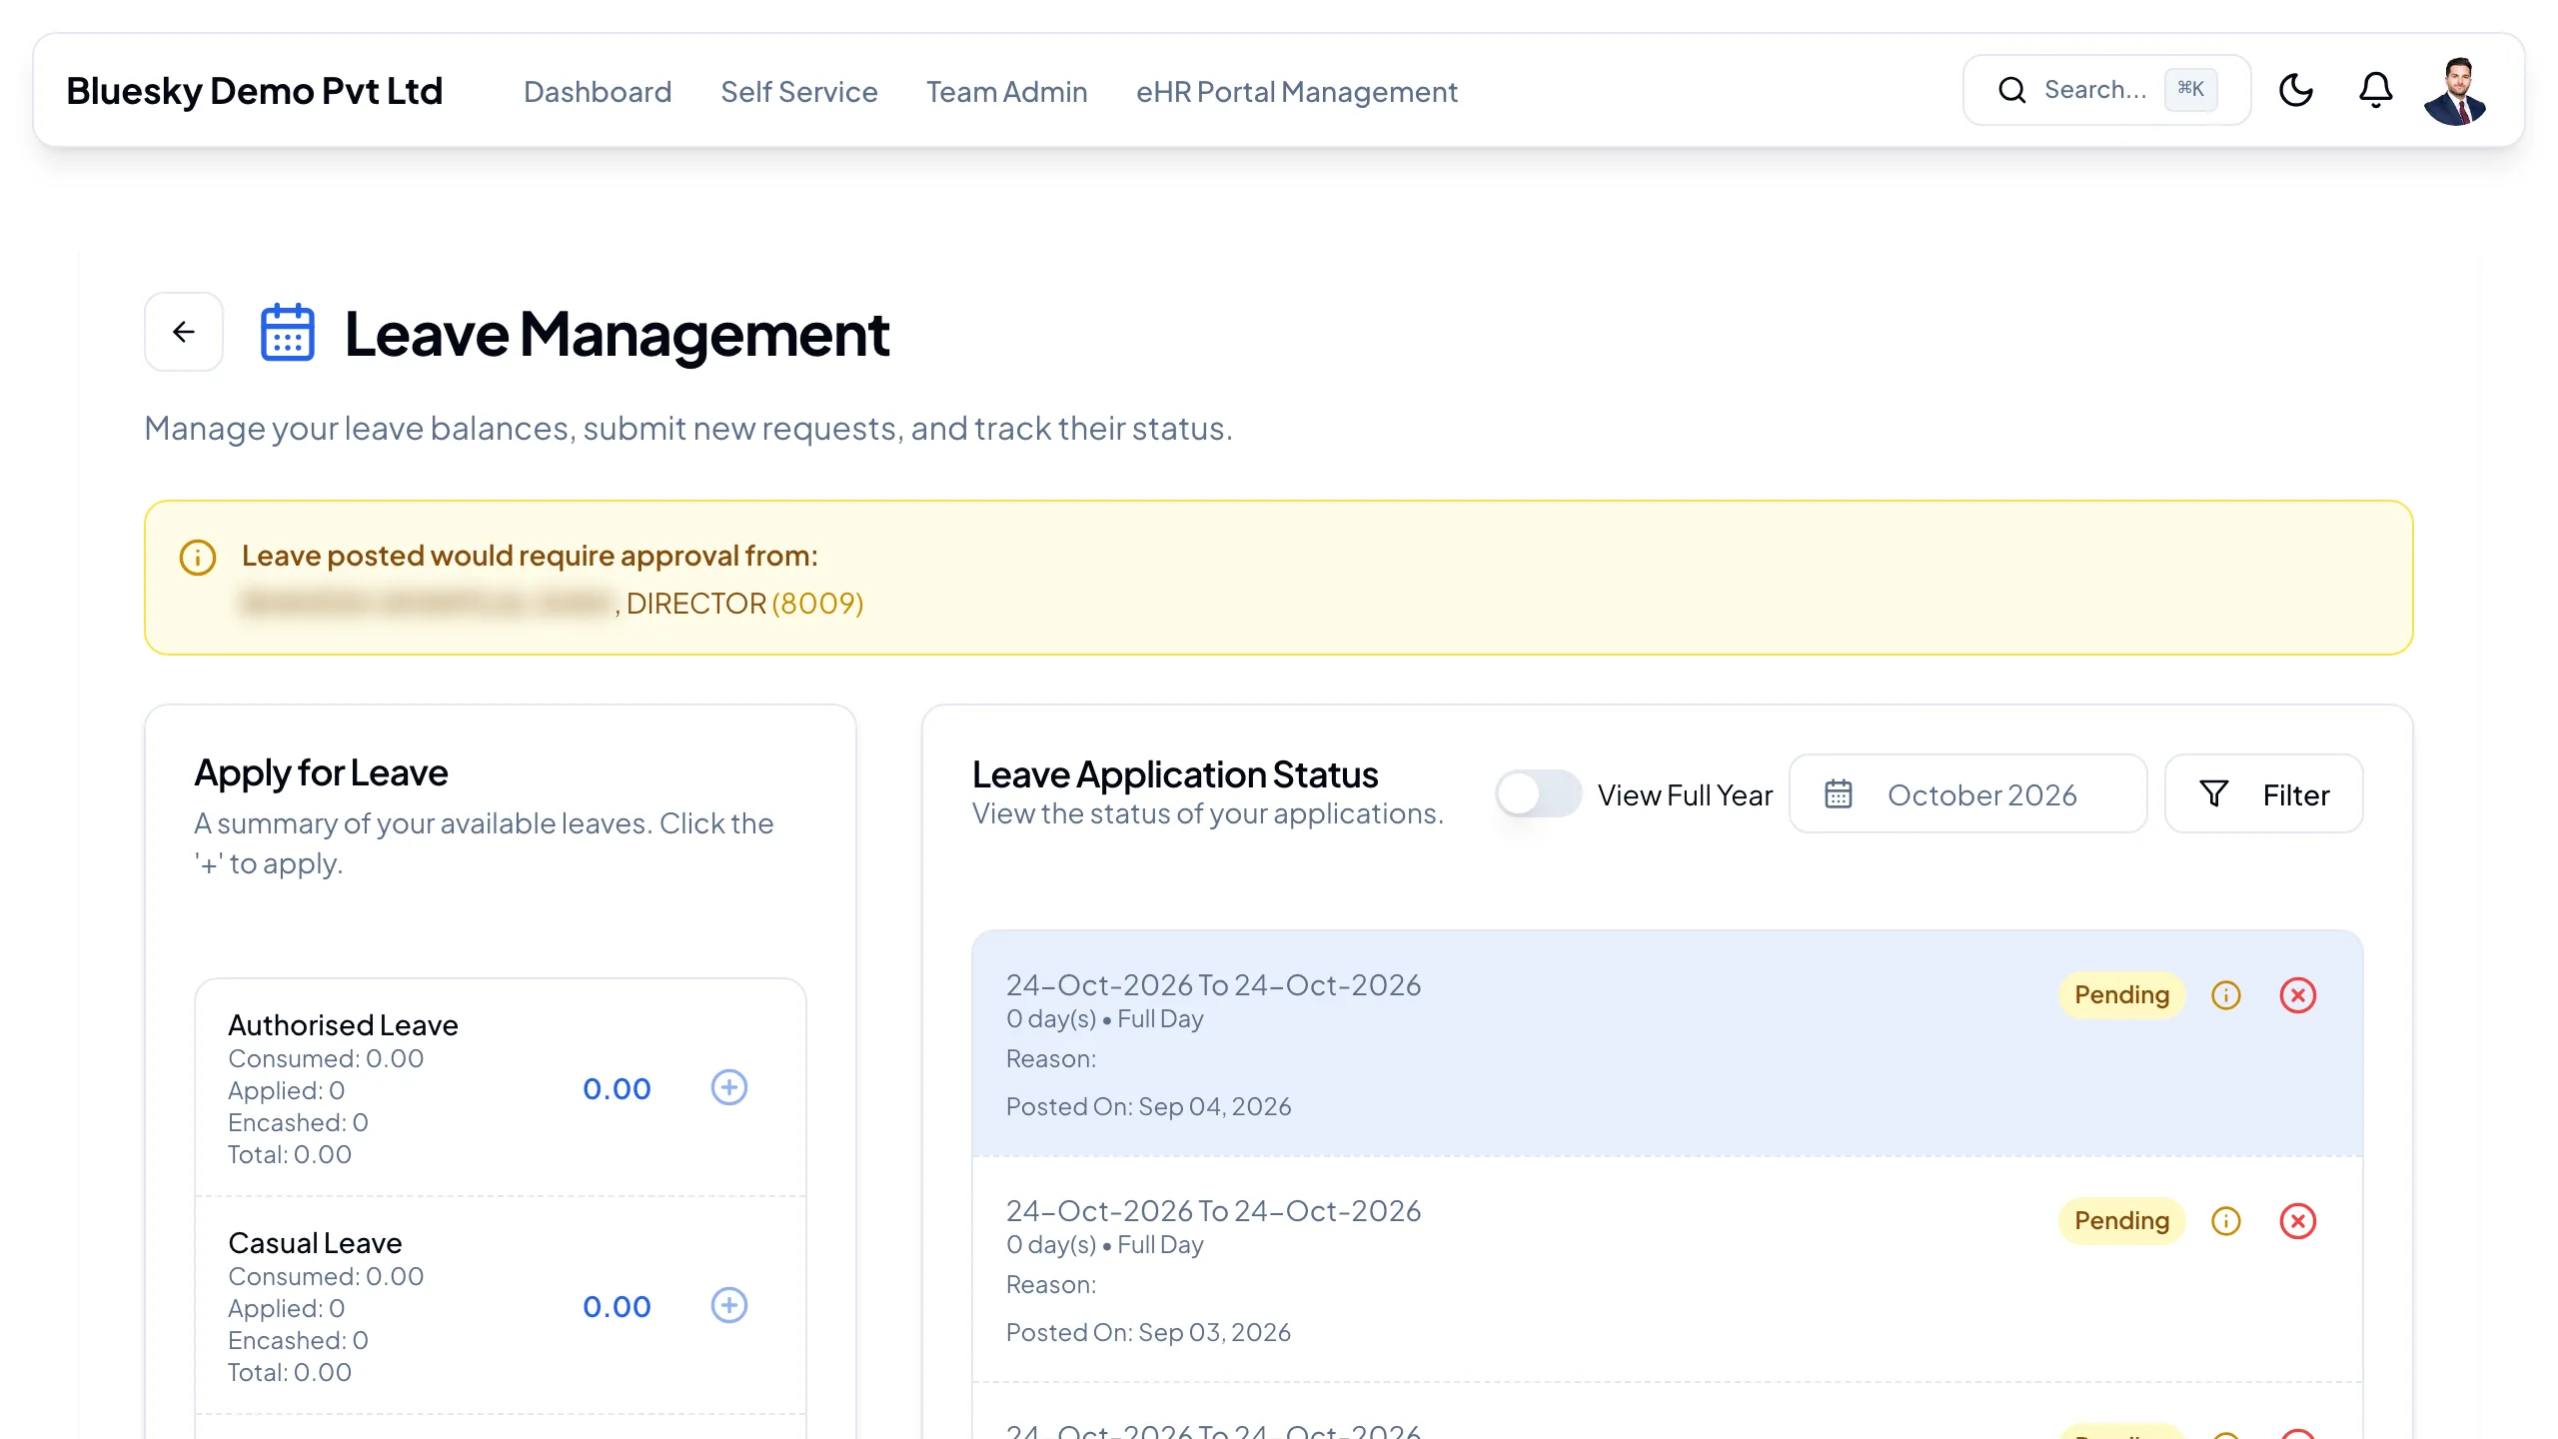Viewport: 2558px width, 1439px height.
Task: Open Self Service menu
Action: (x=799, y=91)
